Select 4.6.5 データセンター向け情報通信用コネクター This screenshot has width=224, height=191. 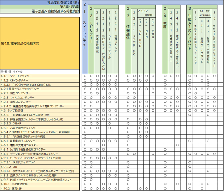40,154
